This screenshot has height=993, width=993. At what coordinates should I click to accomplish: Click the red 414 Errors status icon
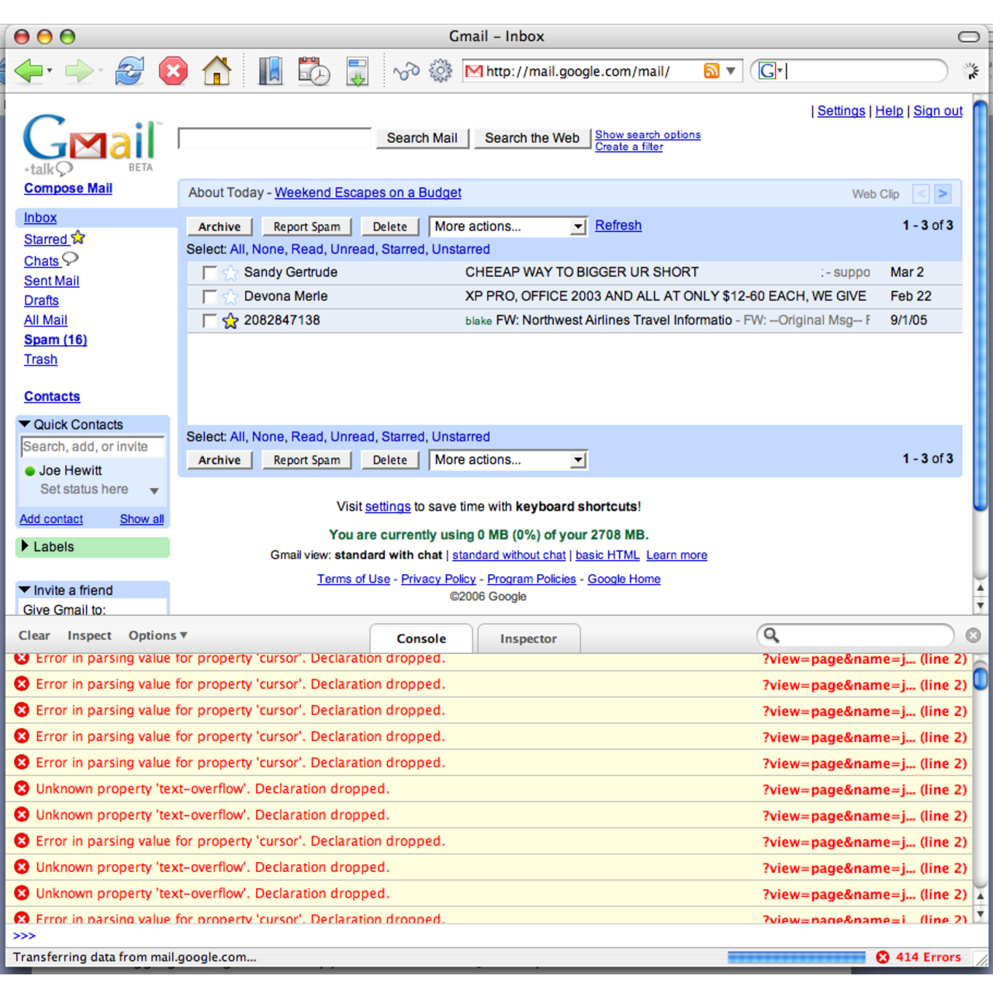pyautogui.click(x=883, y=957)
